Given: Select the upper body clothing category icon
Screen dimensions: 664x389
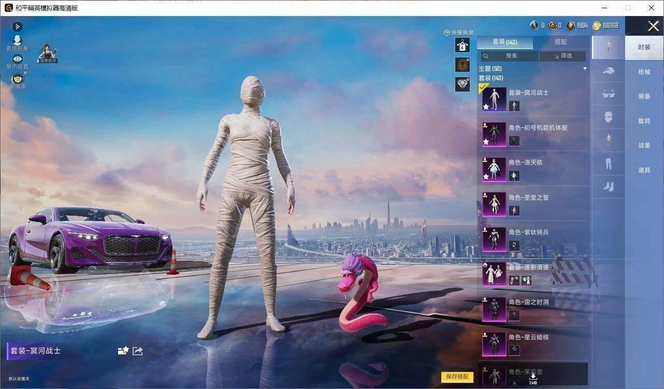Looking at the screenshot, I should (x=609, y=140).
